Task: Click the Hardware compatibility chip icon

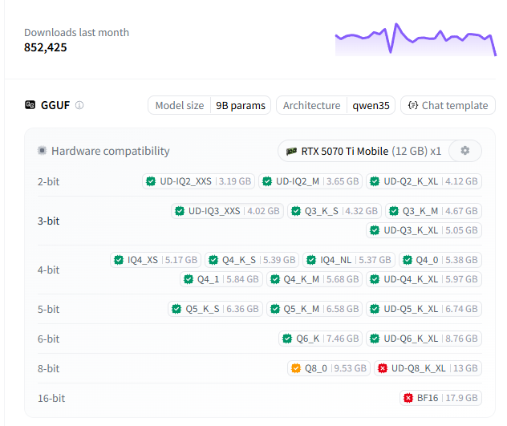Action: (x=42, y=150)
